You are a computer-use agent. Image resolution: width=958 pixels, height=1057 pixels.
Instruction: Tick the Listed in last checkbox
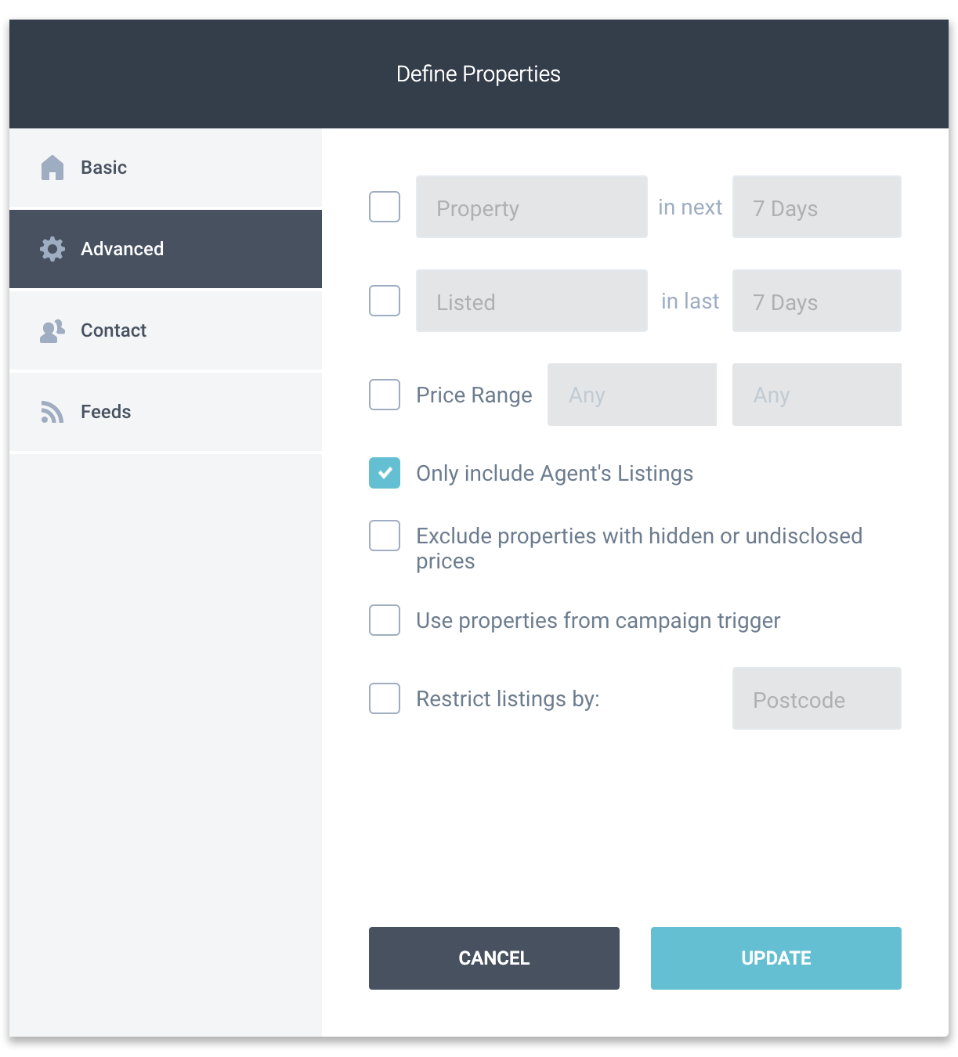[x=385, y=301]
